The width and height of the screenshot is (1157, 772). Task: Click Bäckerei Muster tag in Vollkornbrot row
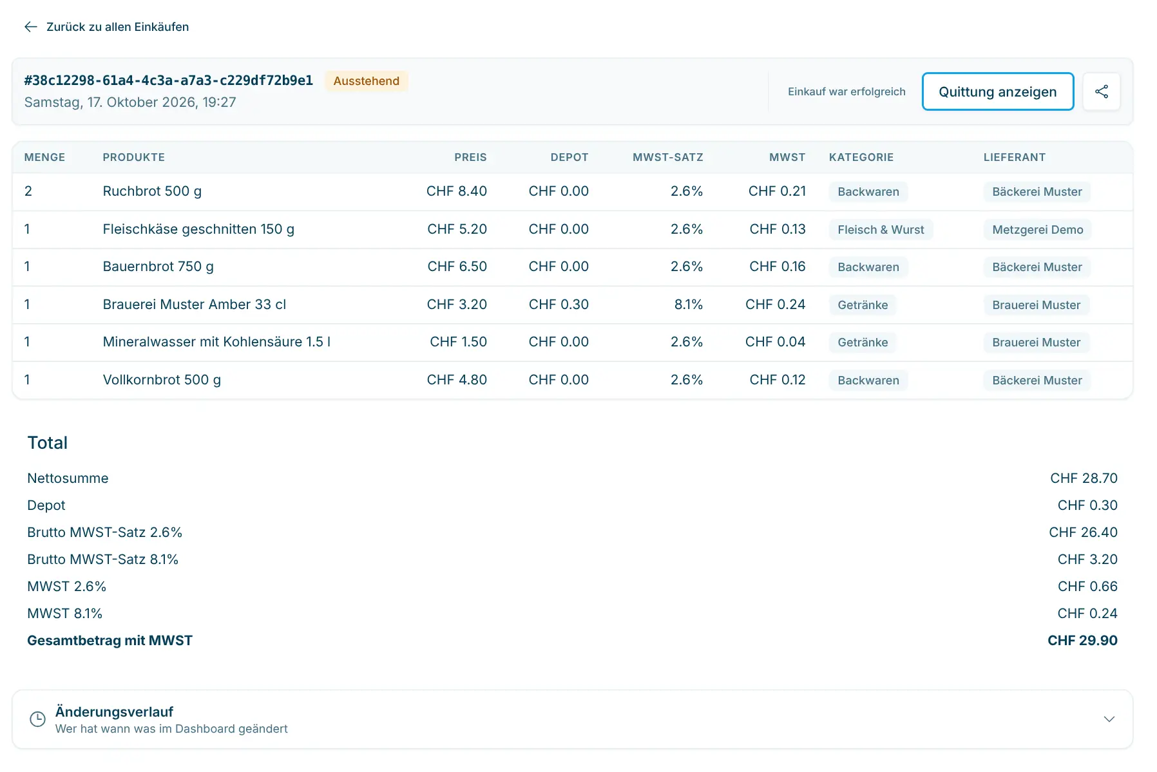pos(1037,380)
